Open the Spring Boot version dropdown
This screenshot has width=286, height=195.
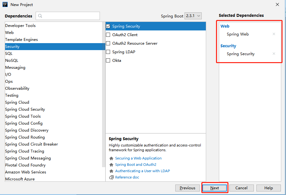pos(193,16)
